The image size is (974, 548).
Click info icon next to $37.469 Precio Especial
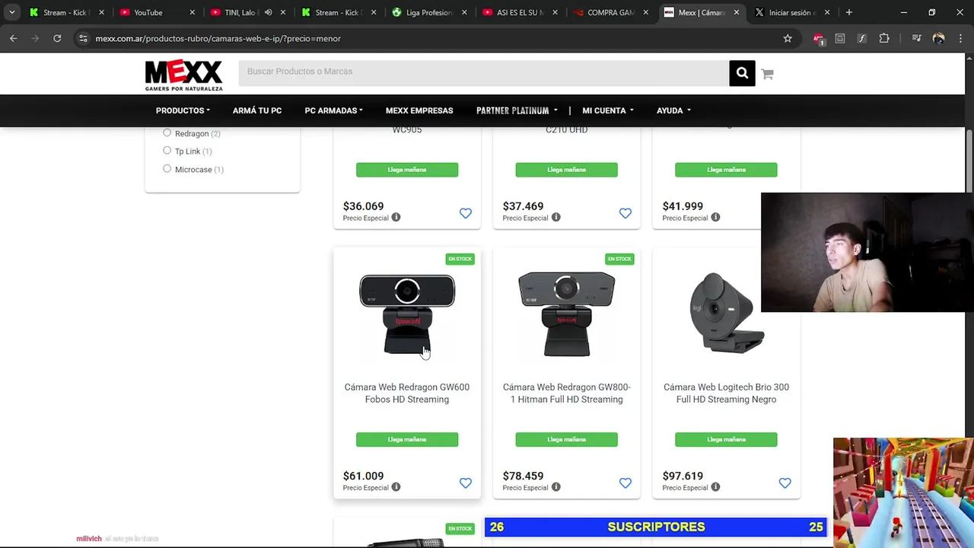click(555, 218)
